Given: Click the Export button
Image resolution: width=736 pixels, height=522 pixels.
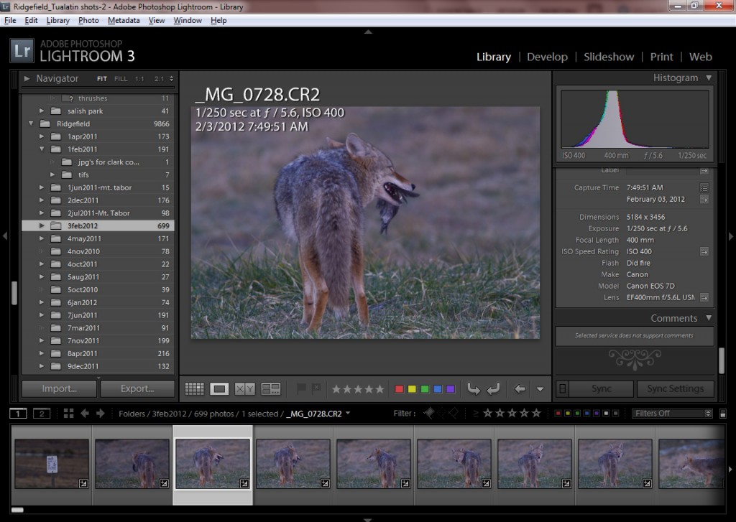Looking at the screenshot, I should pos(137,388).
